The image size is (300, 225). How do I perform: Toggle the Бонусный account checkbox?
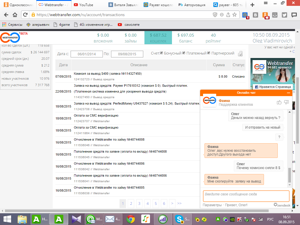pos(161,53)
